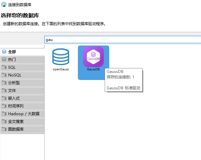Open the 分析型 category tab

tap(22, 83)
